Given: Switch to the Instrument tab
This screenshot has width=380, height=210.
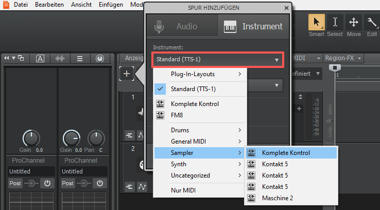Looking at the screenshot, I should pos(253,26).
